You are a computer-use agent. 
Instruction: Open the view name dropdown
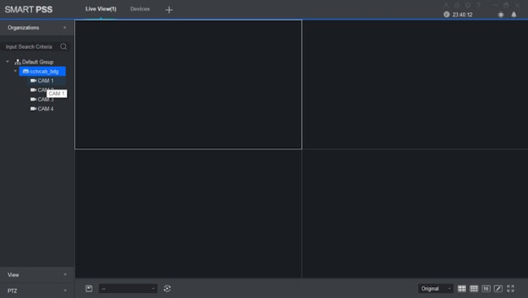pos(128,289)
